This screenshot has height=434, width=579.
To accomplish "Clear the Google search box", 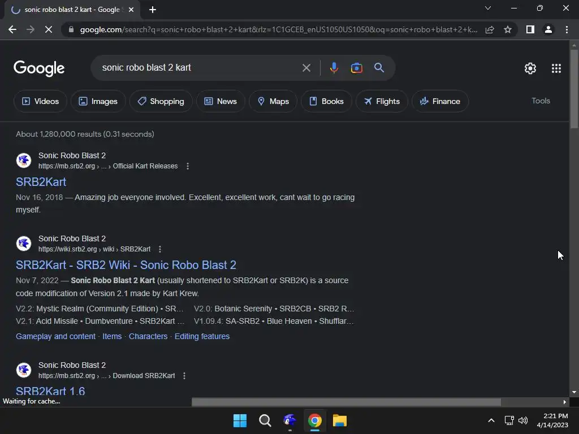I will [x=306, y=68].
